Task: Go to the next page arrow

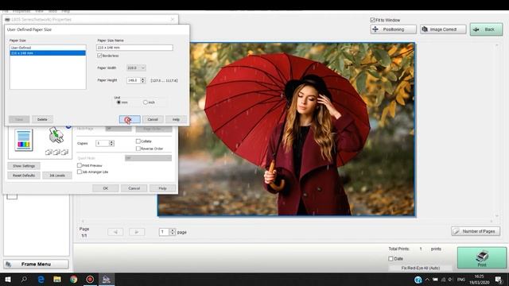Action: 137,232
